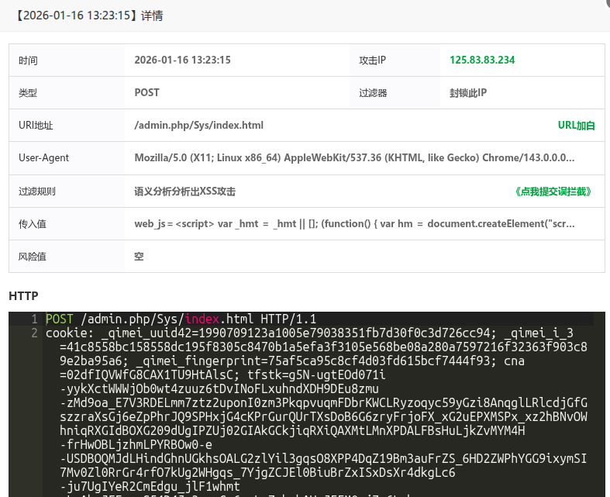610x497 pixels.
Task: Click the 风险值 label cell
Action: coord(67,257)
